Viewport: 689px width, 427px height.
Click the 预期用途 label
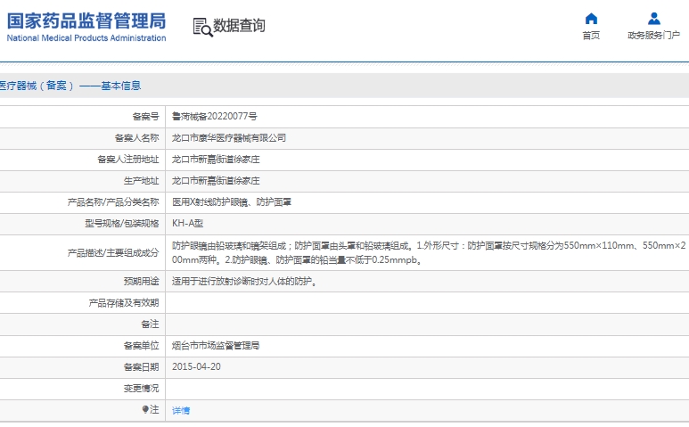click(x=141, y=281)
